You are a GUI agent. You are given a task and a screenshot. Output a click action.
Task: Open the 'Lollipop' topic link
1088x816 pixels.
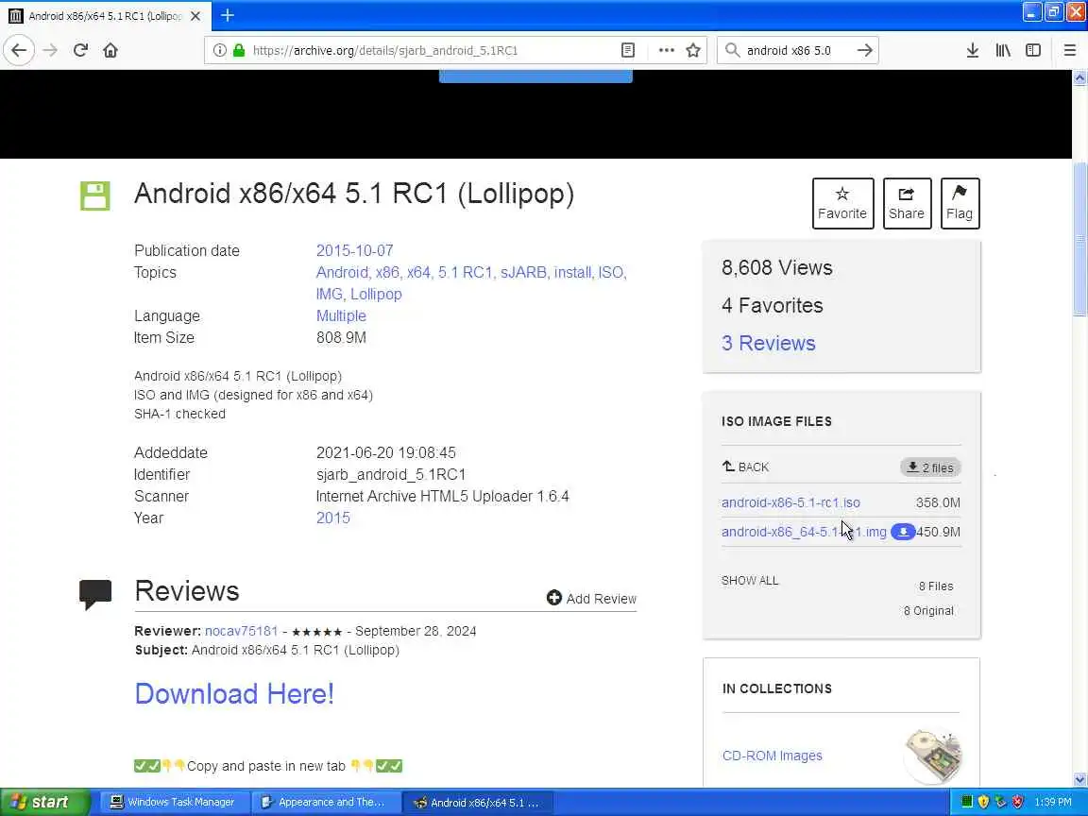(x=376, y=295)
